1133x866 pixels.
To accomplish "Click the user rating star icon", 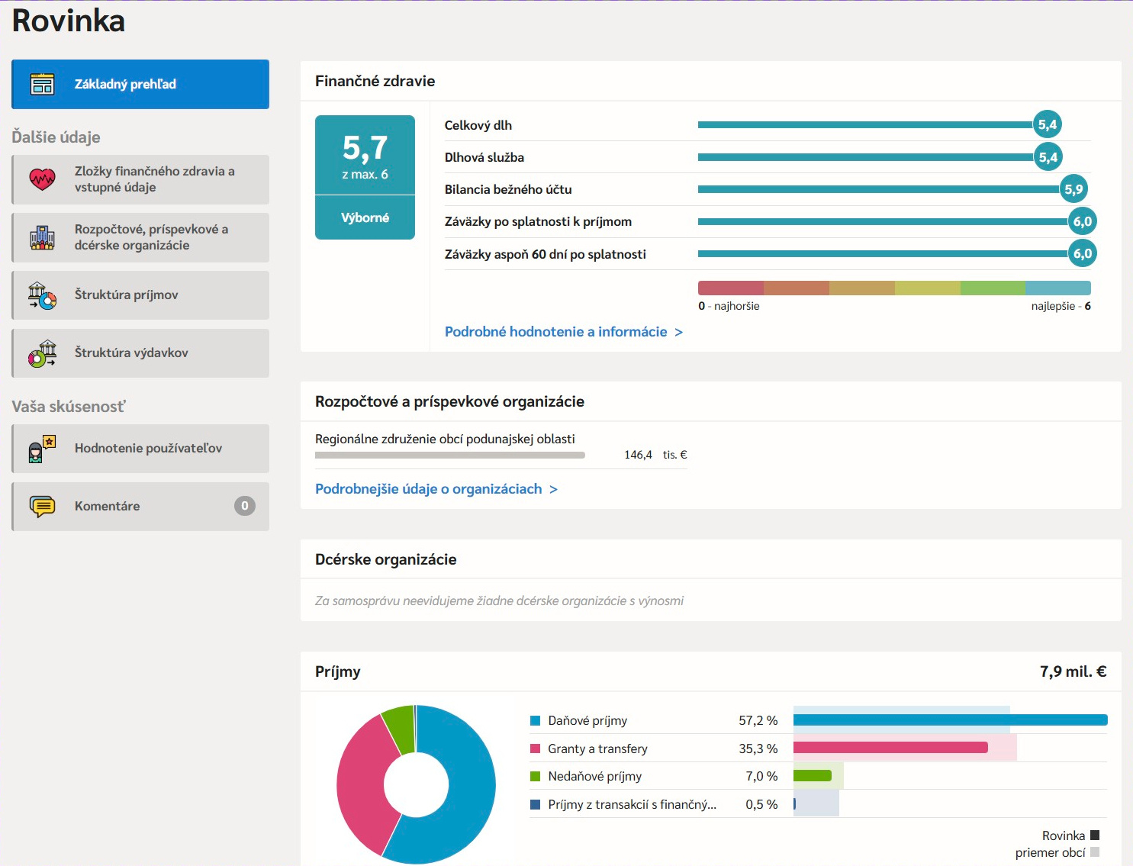I will [x=42, y=449].
